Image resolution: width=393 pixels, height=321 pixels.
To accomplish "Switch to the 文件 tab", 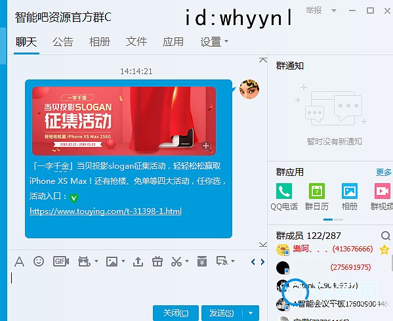I will pos(136,41).
